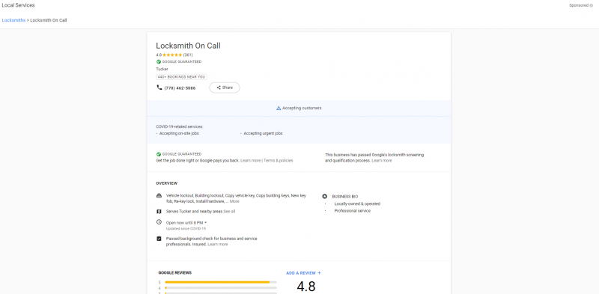
Task: Click ADD A REVIEW link
Action: [301, 273]
